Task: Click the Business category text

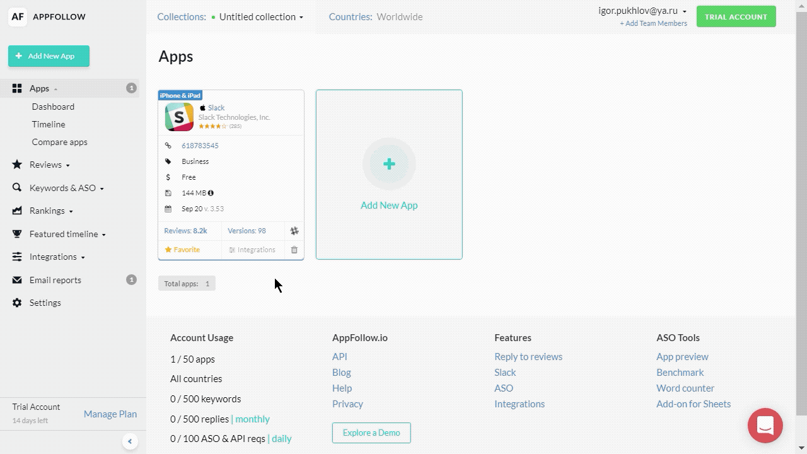Action: [195, 161]
